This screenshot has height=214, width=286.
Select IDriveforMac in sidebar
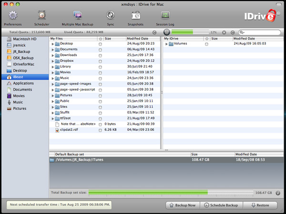tap(25, 64)
